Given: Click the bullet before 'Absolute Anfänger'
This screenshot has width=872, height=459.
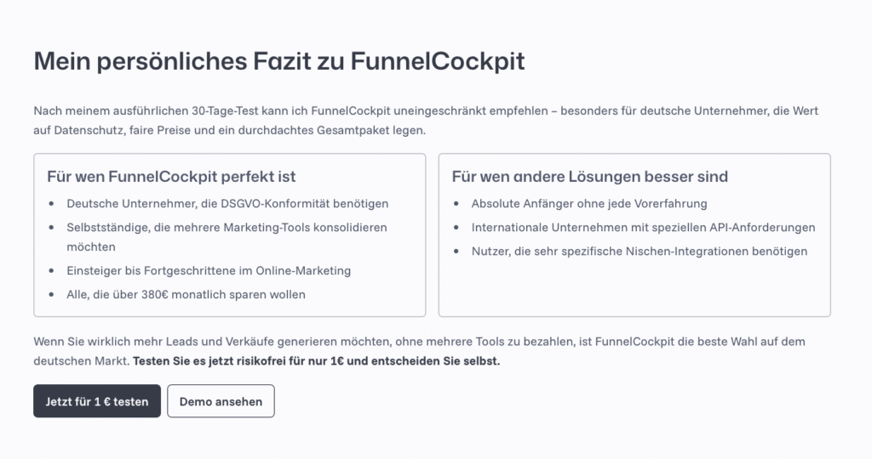Looking at the screenshot, I should click(x=456, y=204).
